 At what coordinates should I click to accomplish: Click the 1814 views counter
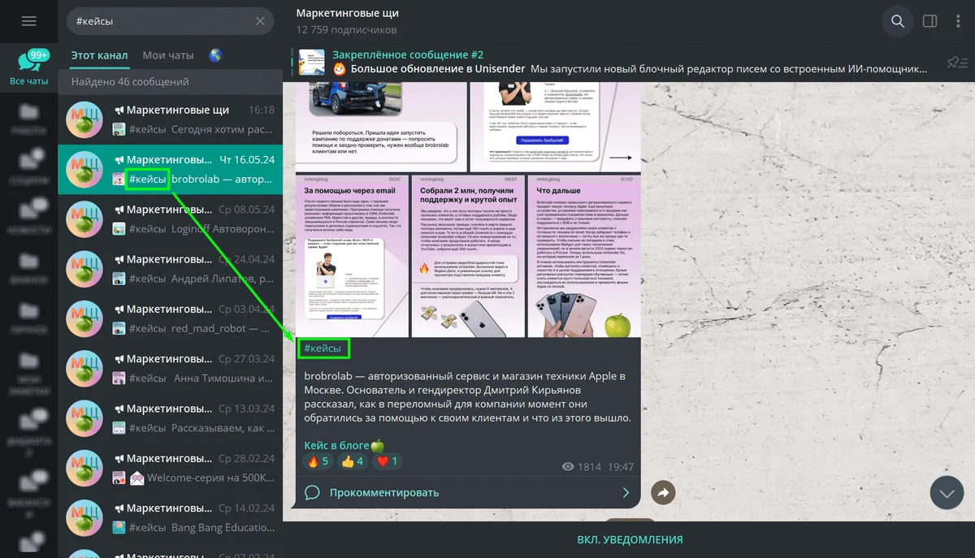pyautogui.click(x=581, y=467)
